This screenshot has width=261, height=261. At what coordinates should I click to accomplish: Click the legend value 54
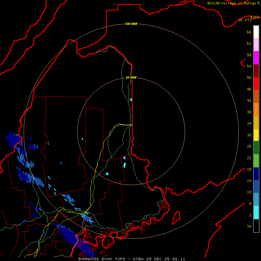click(x=249, y=66)
